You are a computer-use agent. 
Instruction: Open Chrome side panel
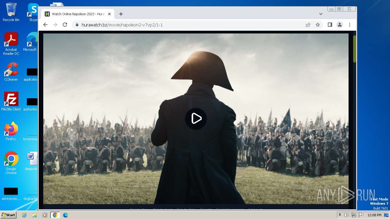coord(330,25)
